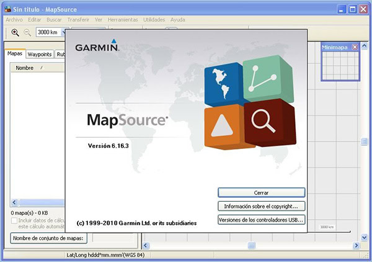The width and height of the screenshot is (372, 262).
Task: Open the Utilidades menu
Action: pyautogui.click(x=154, y=20)
